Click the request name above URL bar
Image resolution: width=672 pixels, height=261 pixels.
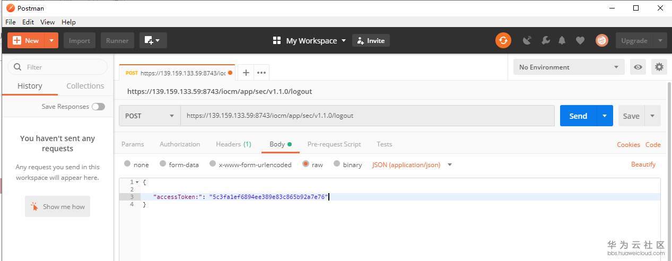pyautogui.click(x=220, y=91)
